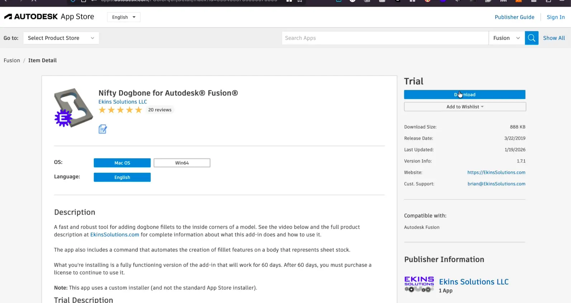This screenshot has height=303, width=571.
Task: Select the Win64 OS option
Action: (182, 163)
